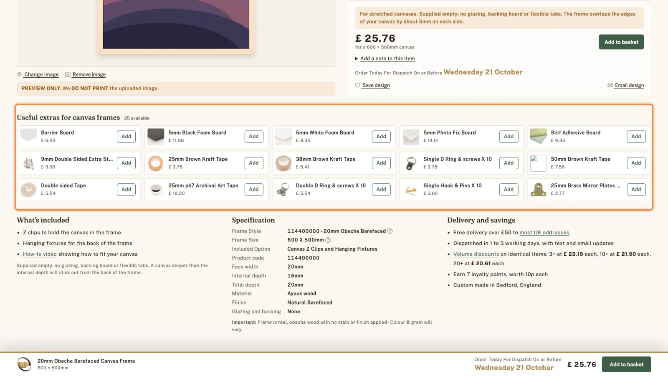Image resolution: width=668 pixels, height=376 pixels.
Task: Open the Change image link
Action: 41,74
